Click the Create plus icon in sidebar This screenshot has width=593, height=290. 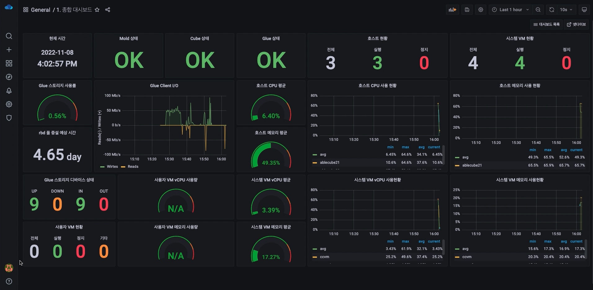pos(9,50)
